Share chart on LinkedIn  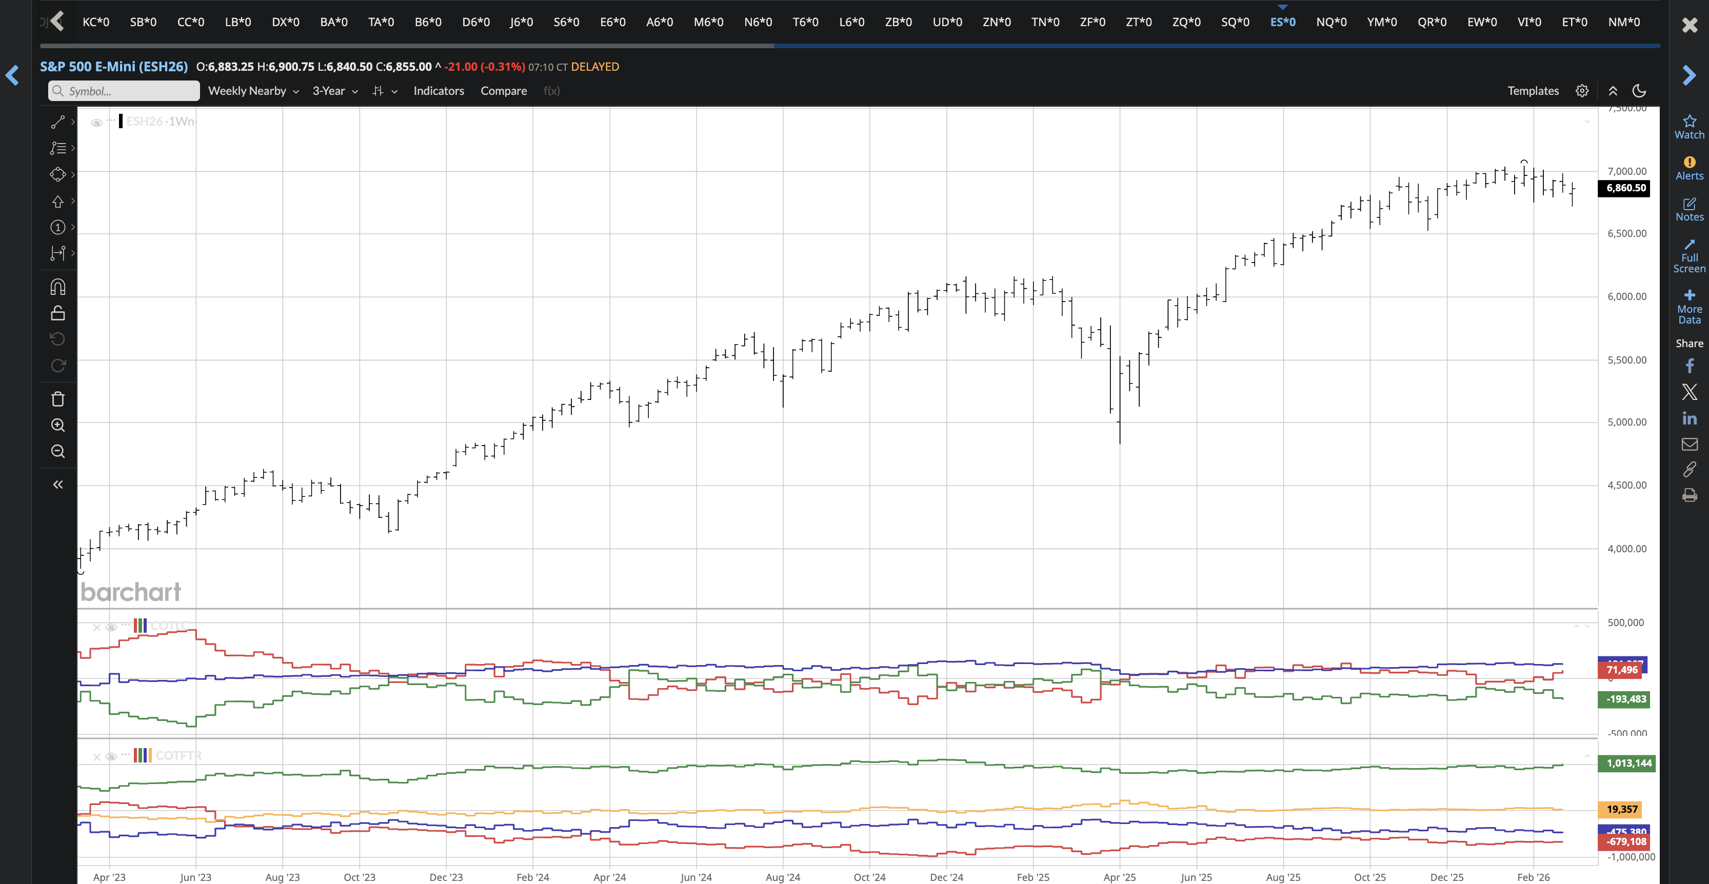pos(1689,418)
